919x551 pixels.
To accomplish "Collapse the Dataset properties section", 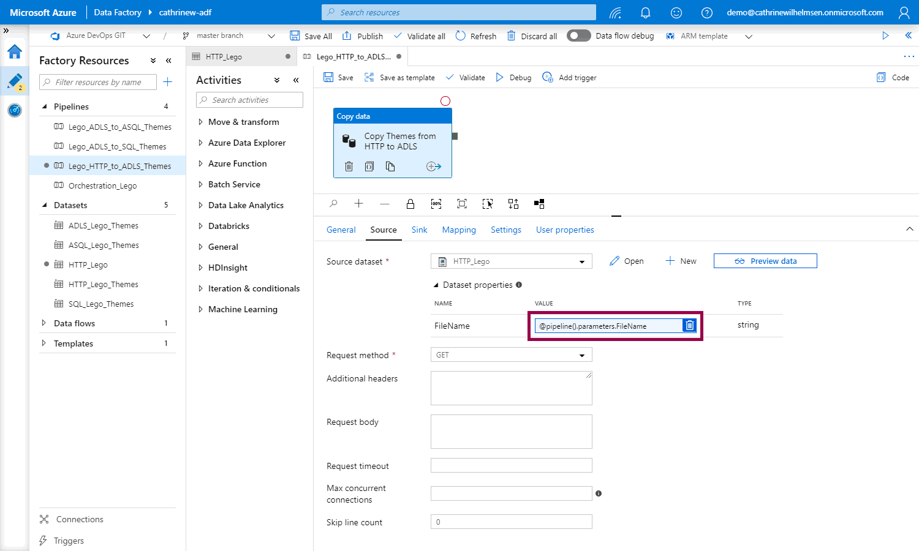I will tap(436, 285).
